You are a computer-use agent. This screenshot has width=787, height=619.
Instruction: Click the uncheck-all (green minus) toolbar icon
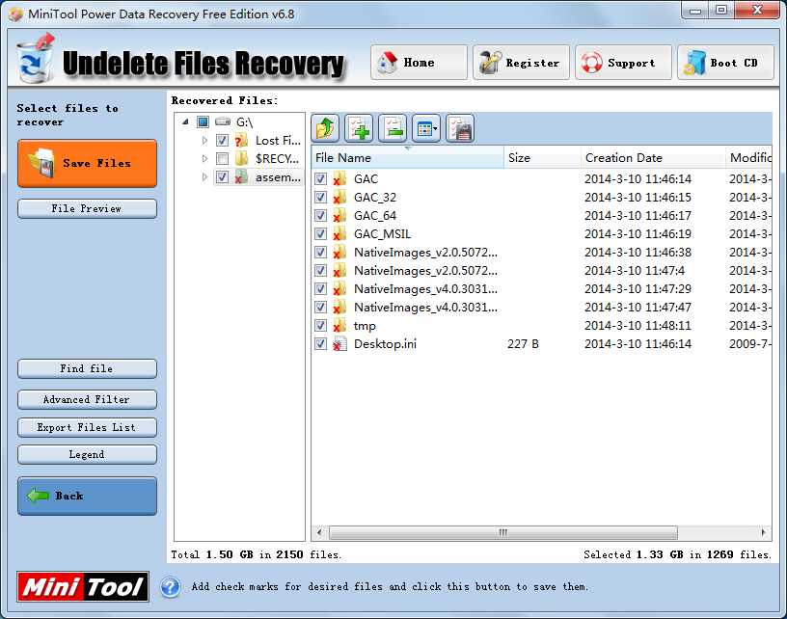(393, 128)
